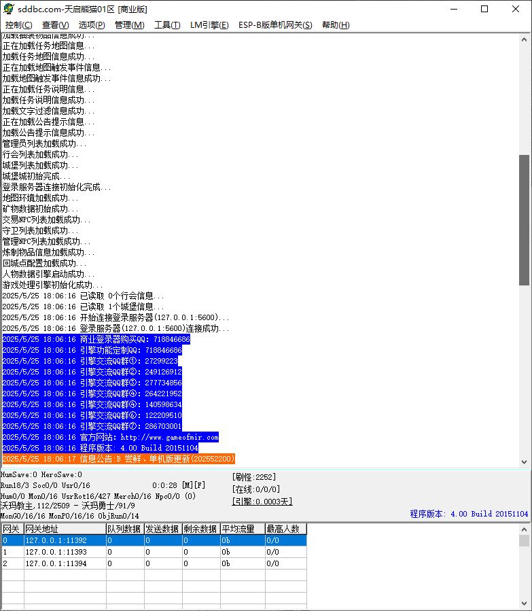The width and height of the screenshot is (532, 611).
Task: Open the 帮助(H) menu
Action: pyautogui.click(x=336, y=25)
